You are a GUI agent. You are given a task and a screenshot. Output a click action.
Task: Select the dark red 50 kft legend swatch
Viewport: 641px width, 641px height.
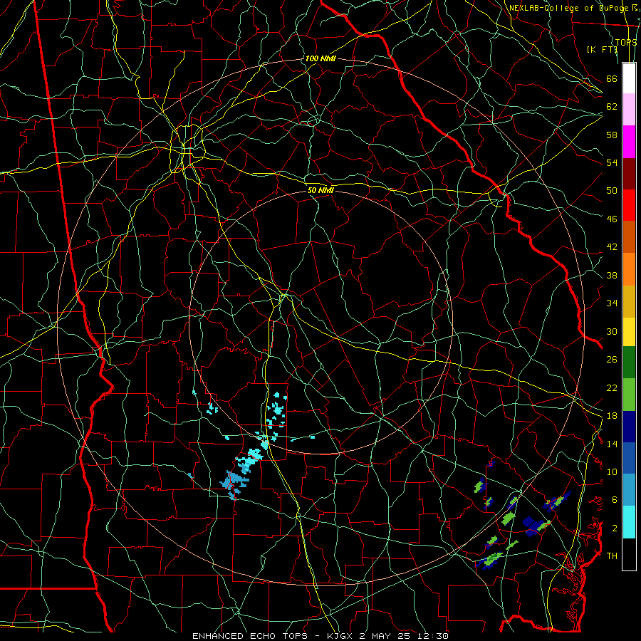629,173
